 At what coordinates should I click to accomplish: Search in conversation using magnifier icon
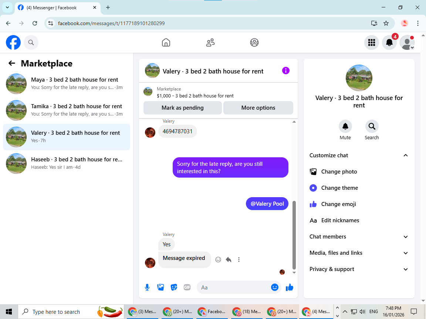[372, 126]
